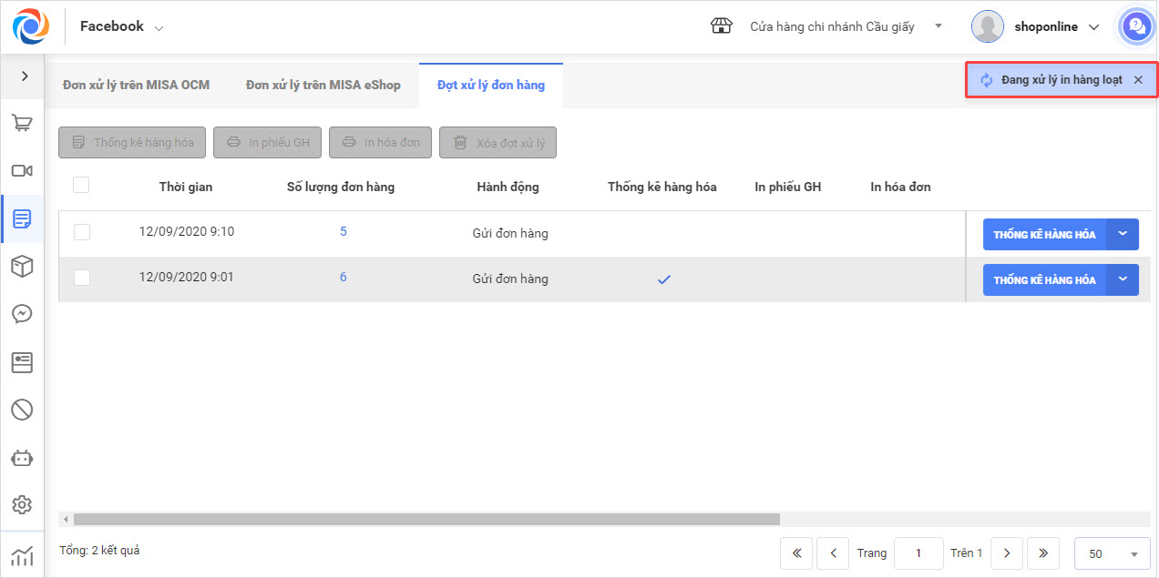1159x578 pixels.
Task: Switch to 'Đơn xử lý trên MISA OCM' tab
Action: click(x=137, y=85)
